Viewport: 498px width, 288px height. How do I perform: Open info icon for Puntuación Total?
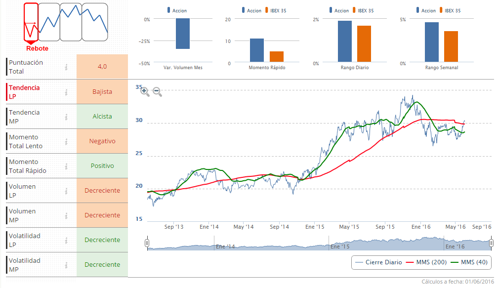point(66,67)
